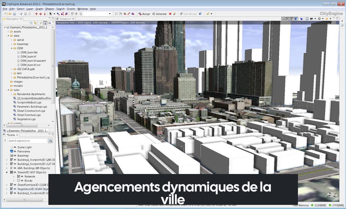Toggle shaded blue cube view mode in viewport
Image resolution: width=346 pixels, height=209 pixels.
[x=296, y=19]
